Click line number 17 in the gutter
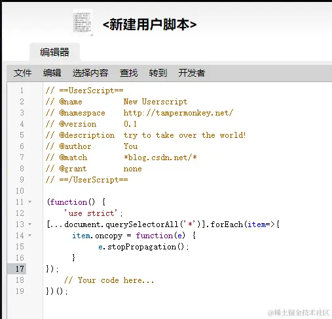The height and width of the screenshot is (319, 332). pyautogui.click(x=20, y=269)
